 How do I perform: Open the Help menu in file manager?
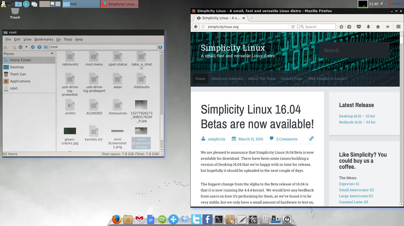tap(79, 39)
